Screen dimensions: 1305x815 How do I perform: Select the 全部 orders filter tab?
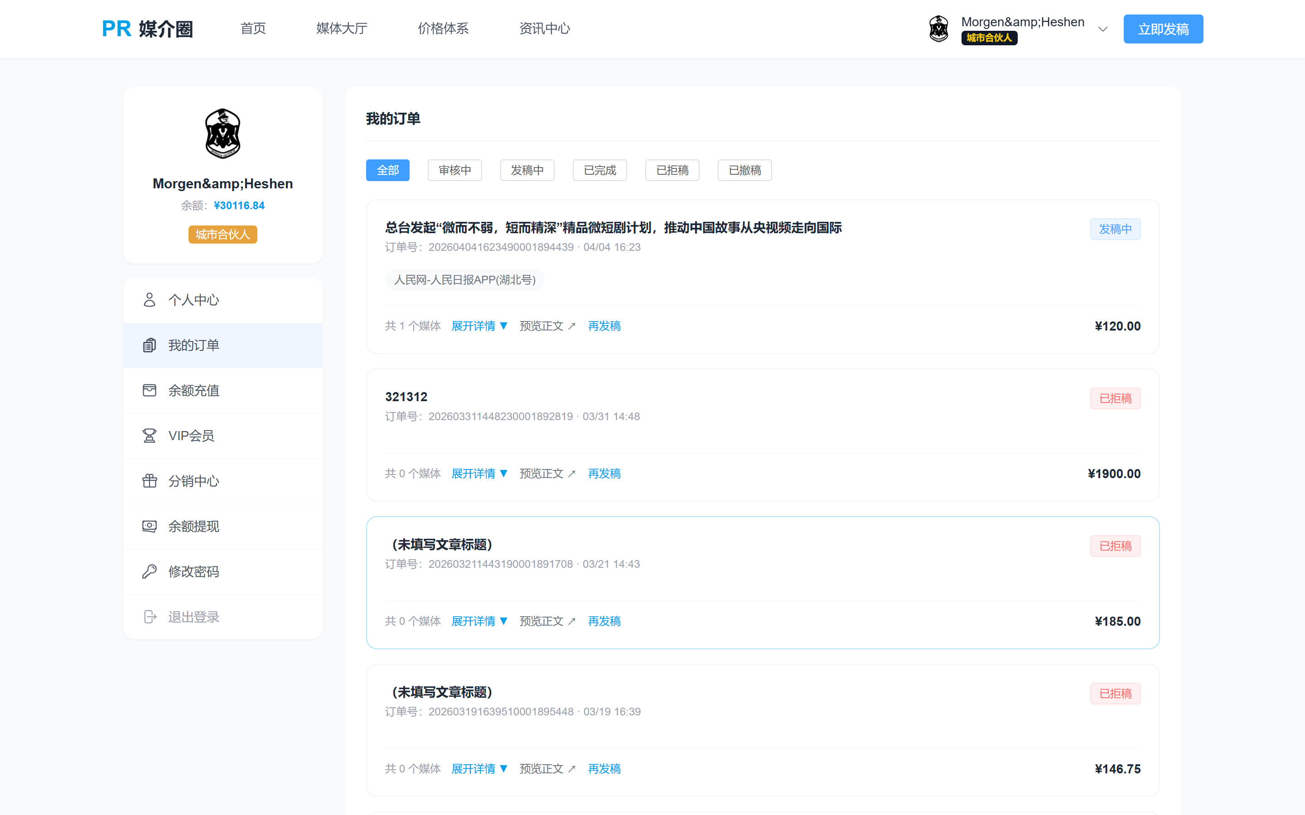tap(388, 170)
